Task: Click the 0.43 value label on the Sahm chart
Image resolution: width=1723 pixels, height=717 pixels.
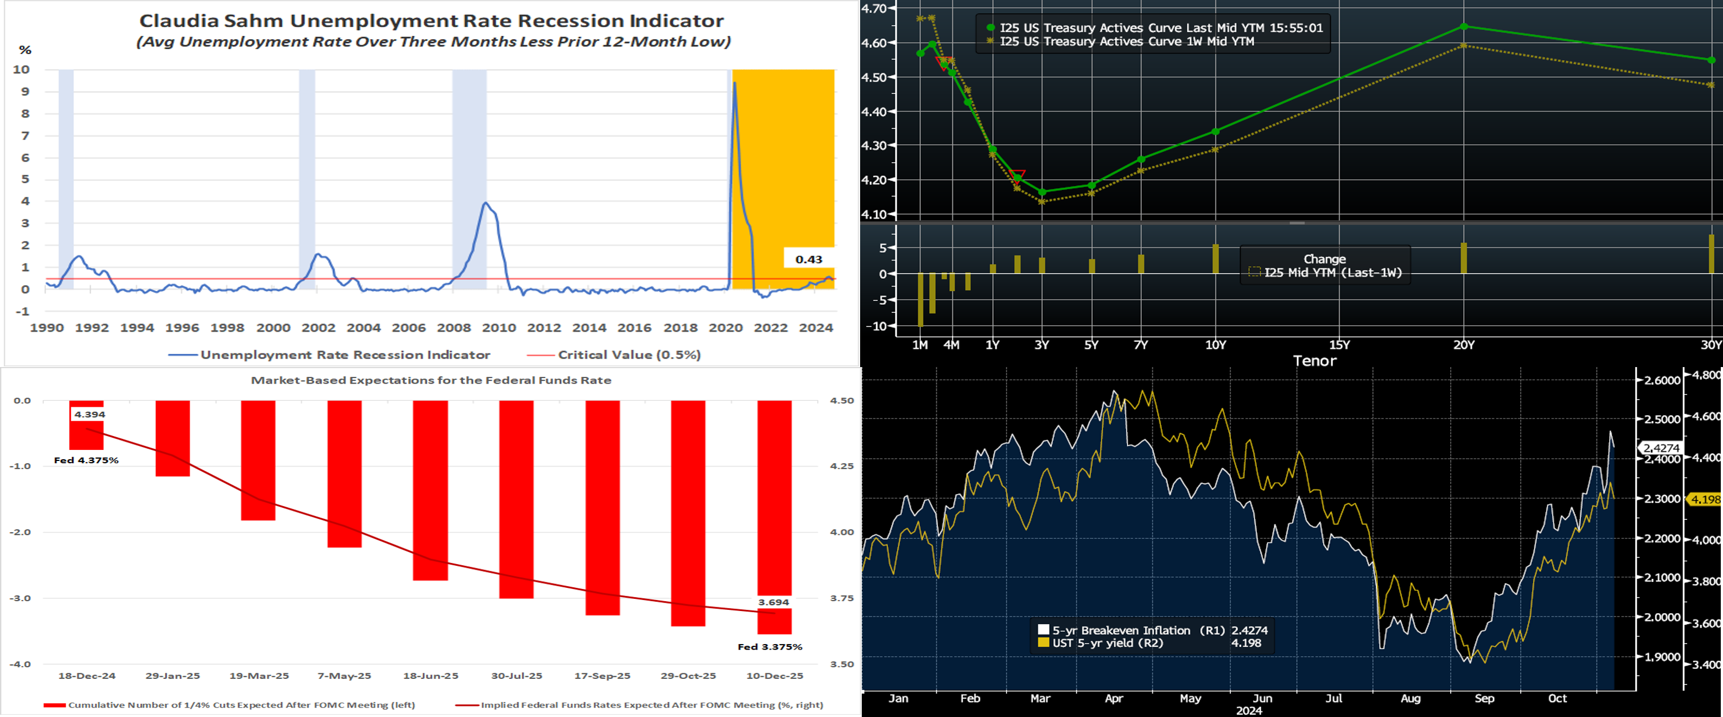Action: click(x=809, y=259)
